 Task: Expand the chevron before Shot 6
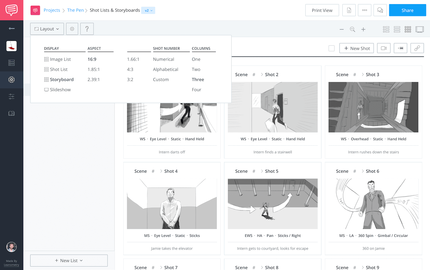(363, 171)
